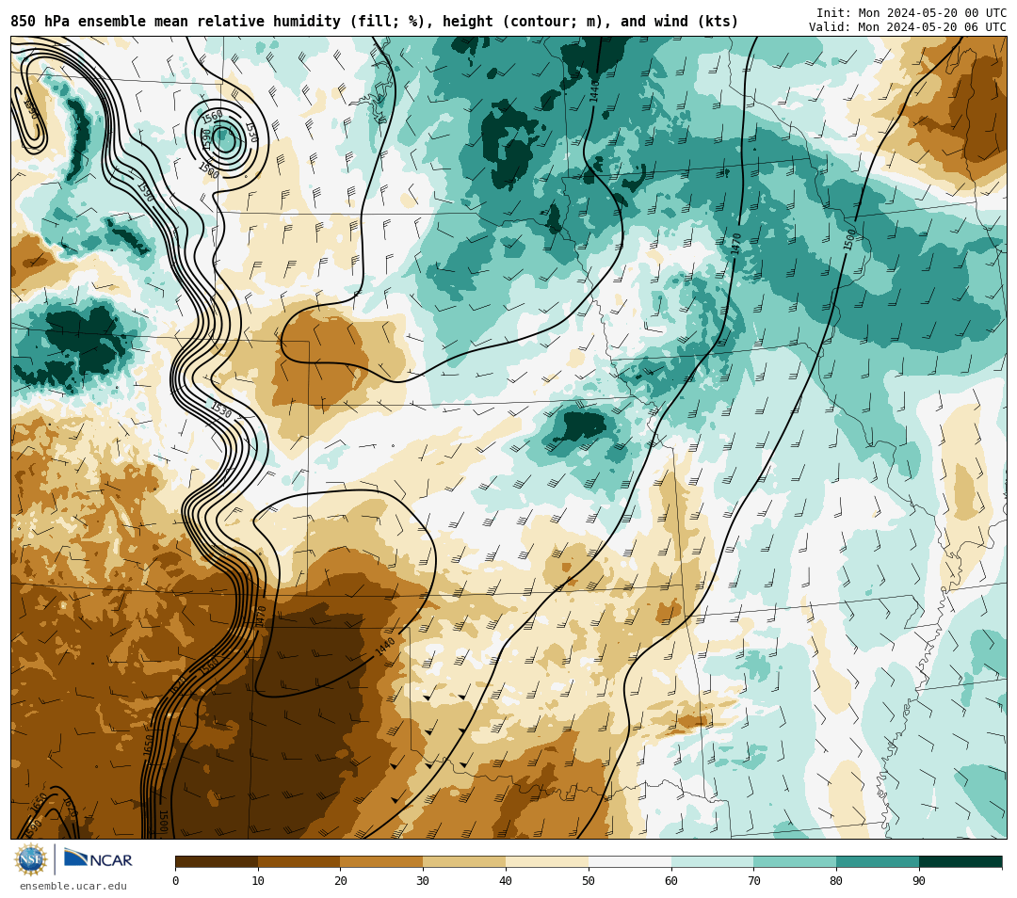Click the colorbar tick label 0

click(x=176, y=880)
